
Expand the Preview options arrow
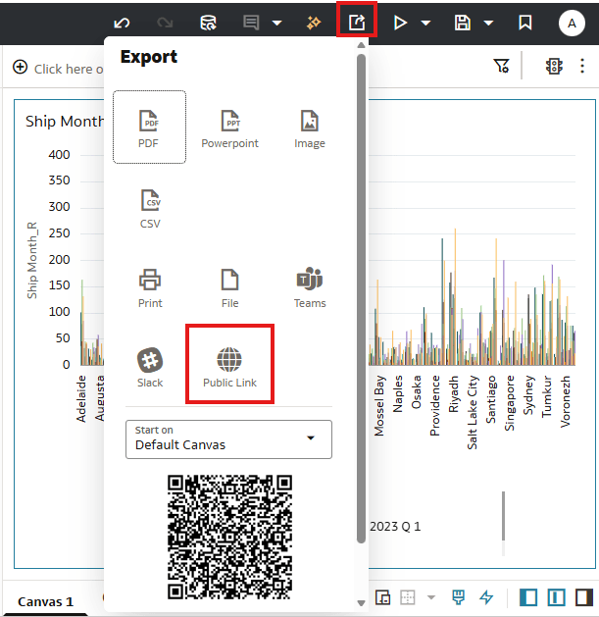click(425, 24)
